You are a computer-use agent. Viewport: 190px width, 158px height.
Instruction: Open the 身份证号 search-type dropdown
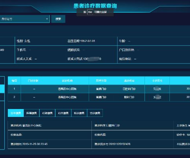click(25, 19)
